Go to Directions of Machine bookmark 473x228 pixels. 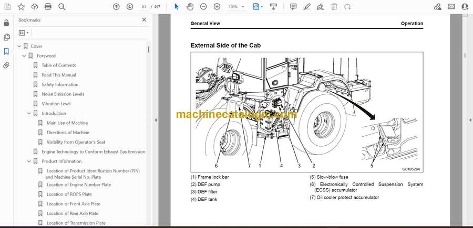pyautogui.click(x=68, y=133)
